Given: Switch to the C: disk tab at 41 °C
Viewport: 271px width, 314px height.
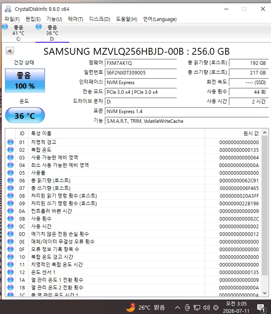Looking at the screenshot, I should 18,33.
